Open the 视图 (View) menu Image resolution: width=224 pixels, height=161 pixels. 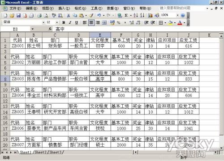pyautogui.click(x=47, y=8)
